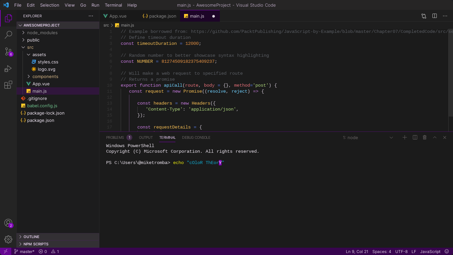The height and width of the screenshot is (255, 453).
Task: Kill the terminal with trash icon
Action: click(x=424, y=137)
